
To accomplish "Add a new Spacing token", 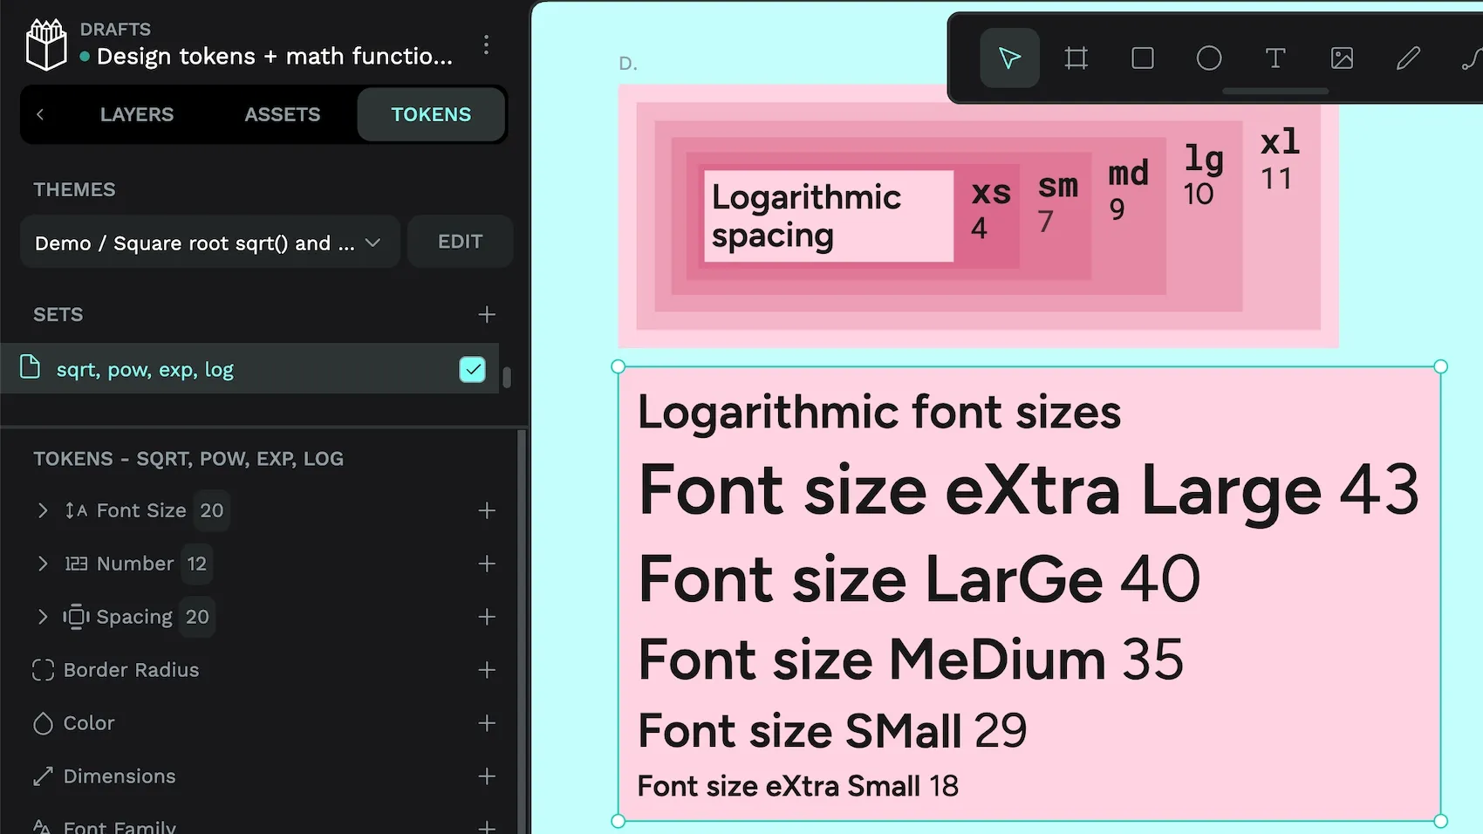I will (x=487, y=617).
